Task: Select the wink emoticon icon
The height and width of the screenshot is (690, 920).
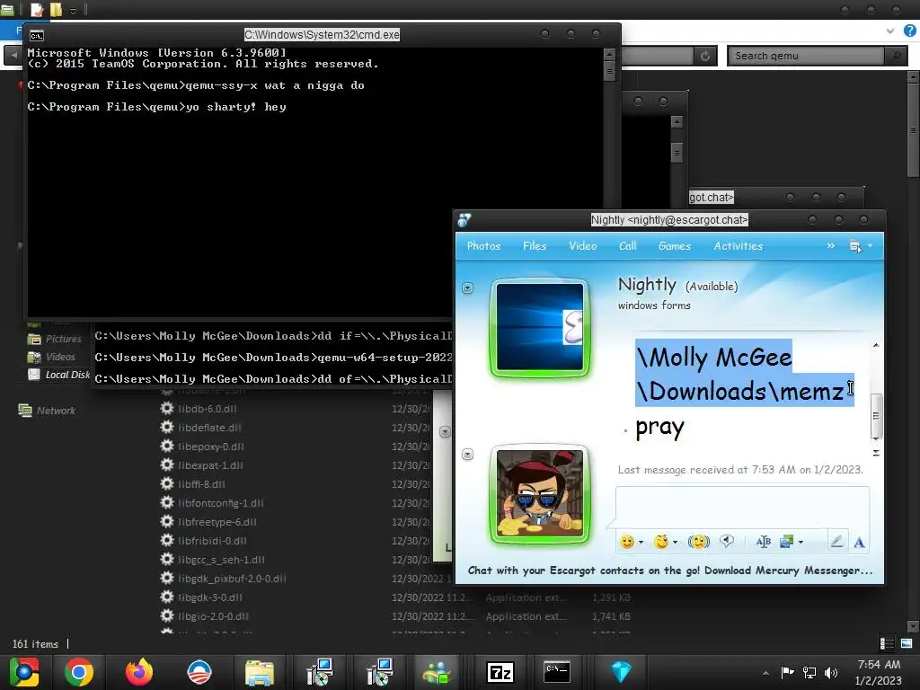Action: point(661,542)
